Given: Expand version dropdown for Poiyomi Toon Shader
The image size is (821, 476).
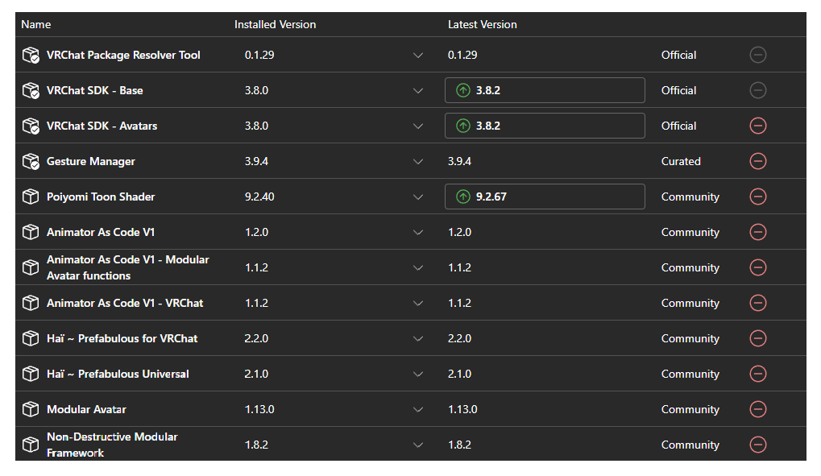Looking at the screenshot, I should pos(417,197).
